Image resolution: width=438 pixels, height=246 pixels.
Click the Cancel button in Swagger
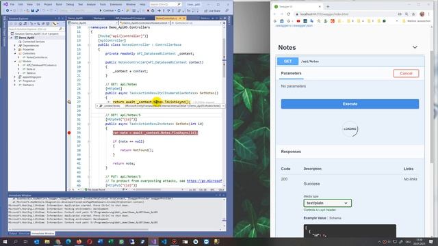(406, 73)
